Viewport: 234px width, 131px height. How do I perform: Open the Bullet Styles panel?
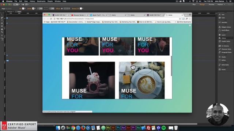(224, 65)
